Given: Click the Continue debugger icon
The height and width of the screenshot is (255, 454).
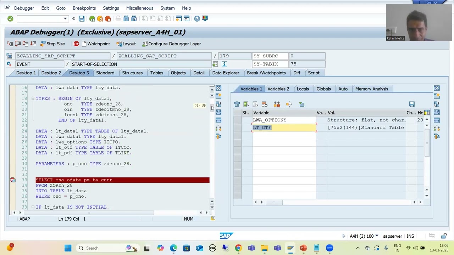Looking at the screenshot, I should (x=33, y=44).
